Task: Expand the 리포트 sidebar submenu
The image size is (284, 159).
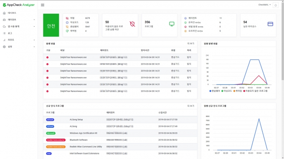Action: pyautogui.click(x=19, y=40)
